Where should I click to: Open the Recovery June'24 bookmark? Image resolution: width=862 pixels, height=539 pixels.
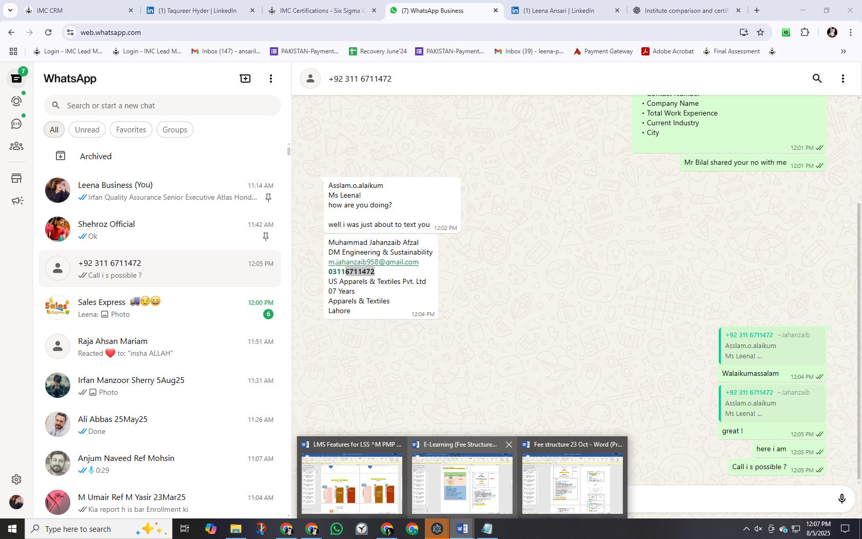click(x=378, y=51)
